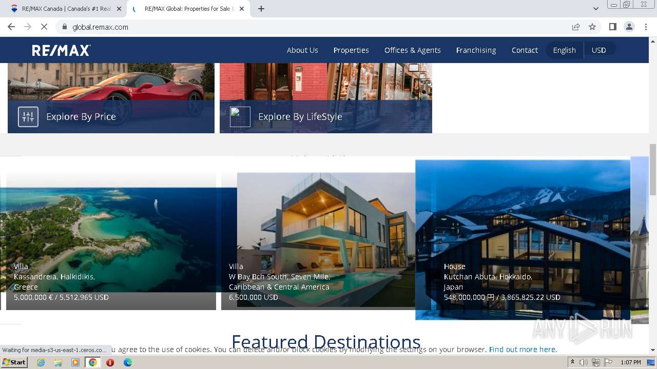The height and width of the screenshot is (369, 657).
Task: Open Chrome profile avatar menu
Action: pyautogui.click(x=629, y=27)
